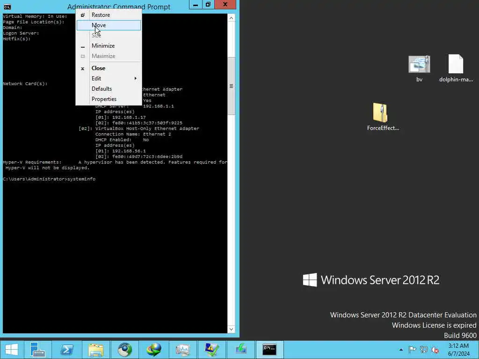Click the 'Page File Location(s):' line
This screenshot has width=479, height=359.
[34, 22]
